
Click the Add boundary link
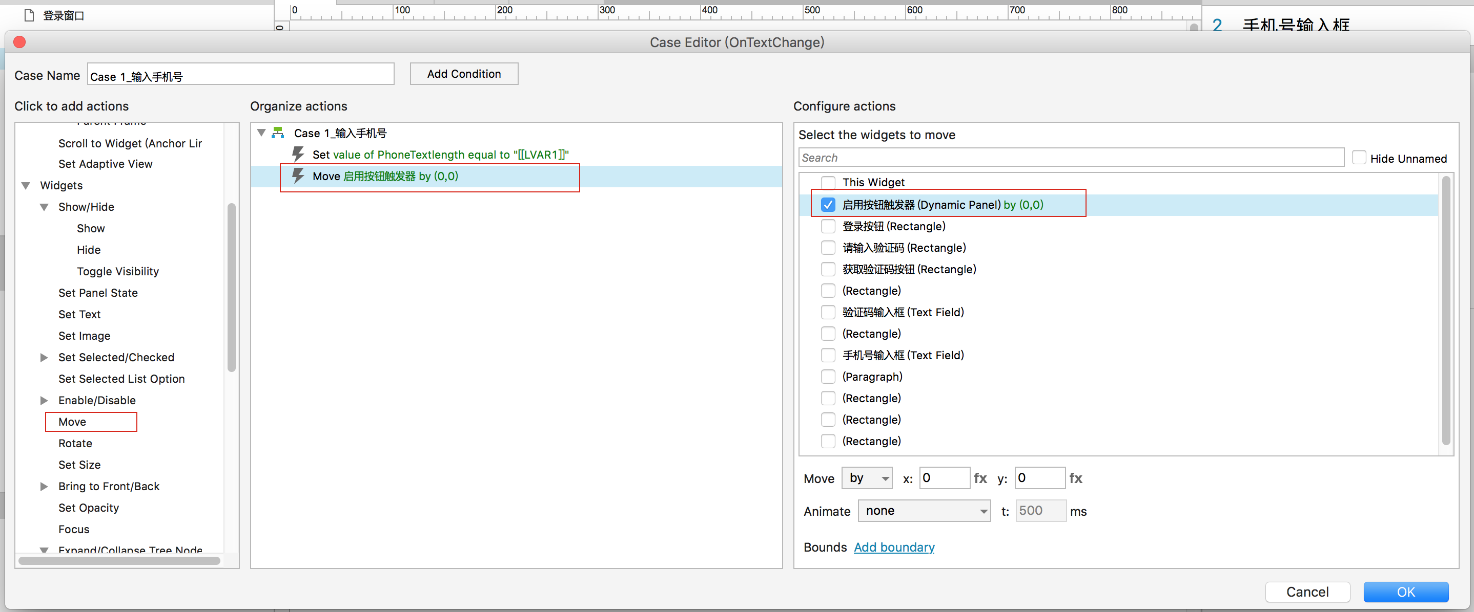894,548
